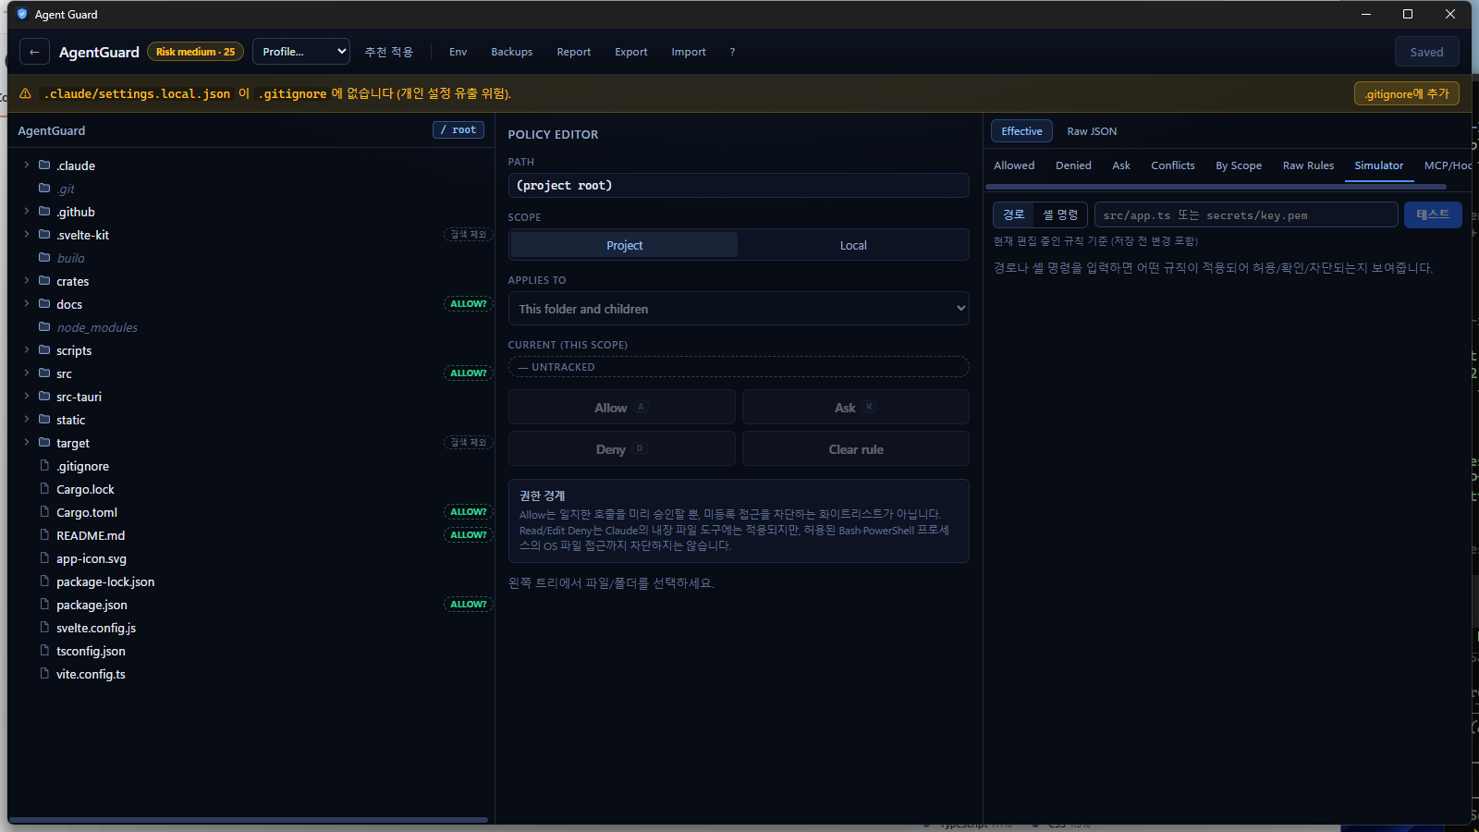Viewport: 1479px width, 832px height.
Task: Open the Applies To dropdown
Action: 739,309
